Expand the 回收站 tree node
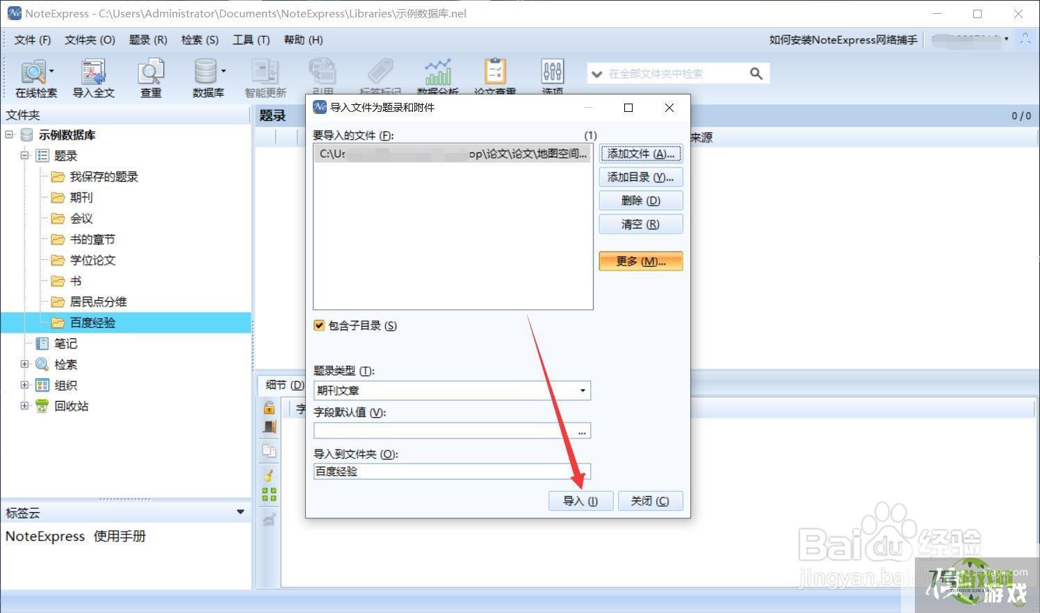The width and height of the screenshot is (1040, 613). [25, 405]
